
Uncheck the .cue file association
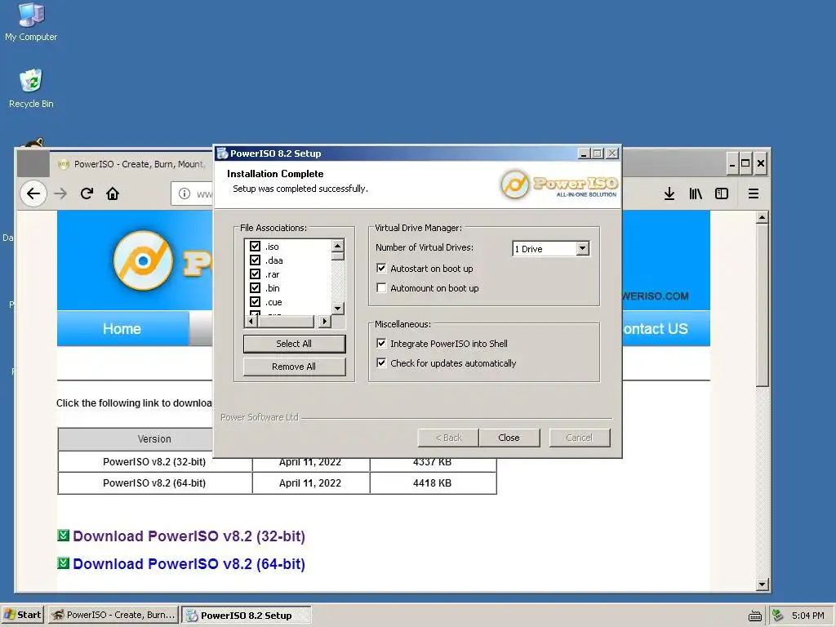pos(255,302)
